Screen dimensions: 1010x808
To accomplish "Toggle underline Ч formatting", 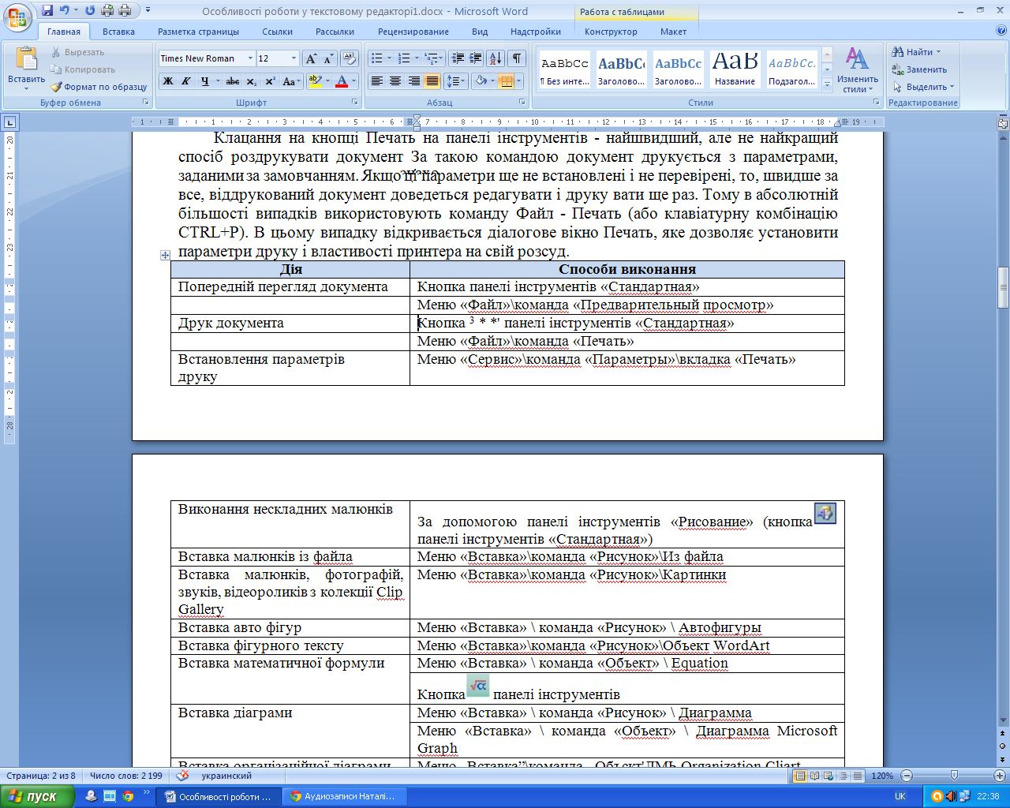I will pyautogui.click(x=205, y=81).
